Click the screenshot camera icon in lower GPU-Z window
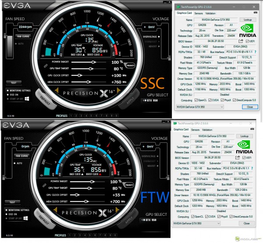The image size is (263, 243). 252,129
